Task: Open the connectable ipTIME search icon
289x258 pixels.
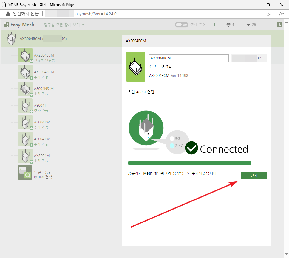Action: 25,172
